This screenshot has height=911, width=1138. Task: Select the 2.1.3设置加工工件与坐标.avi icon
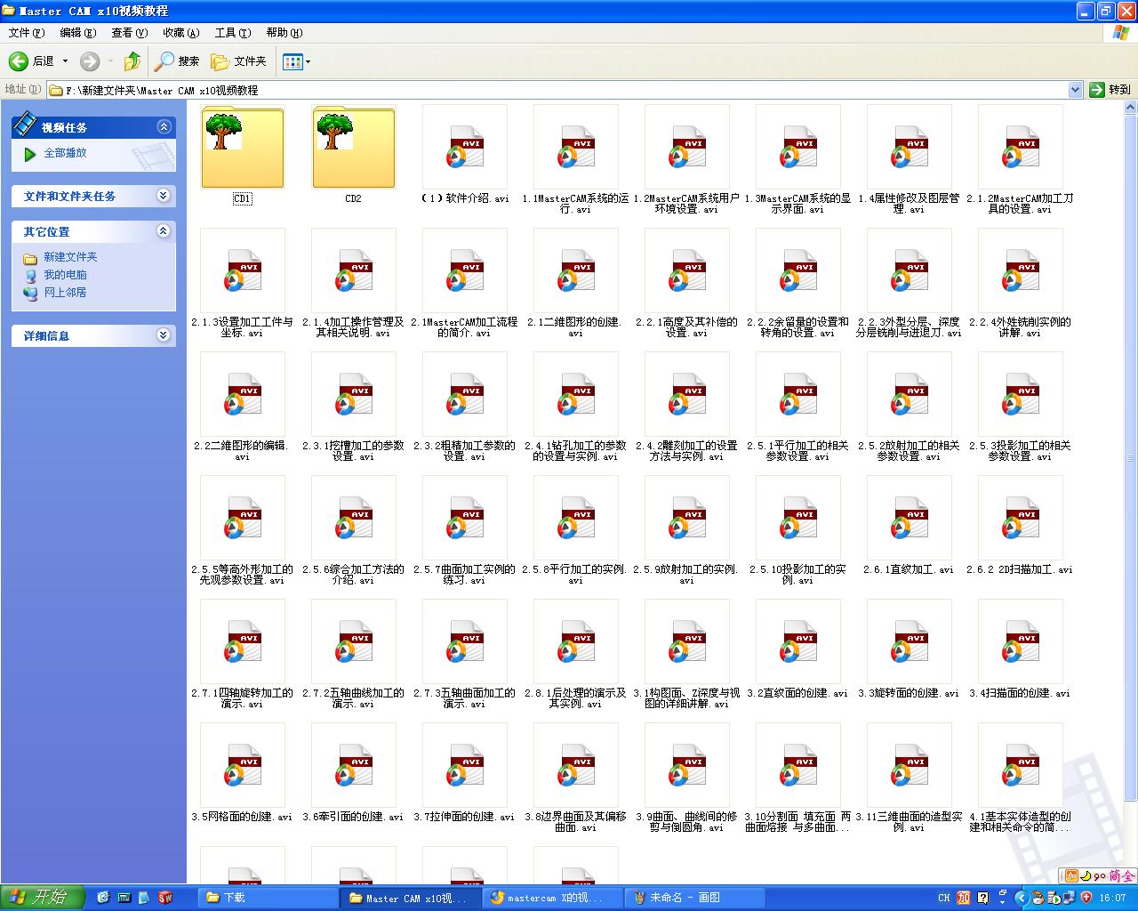tap(243, 270)
